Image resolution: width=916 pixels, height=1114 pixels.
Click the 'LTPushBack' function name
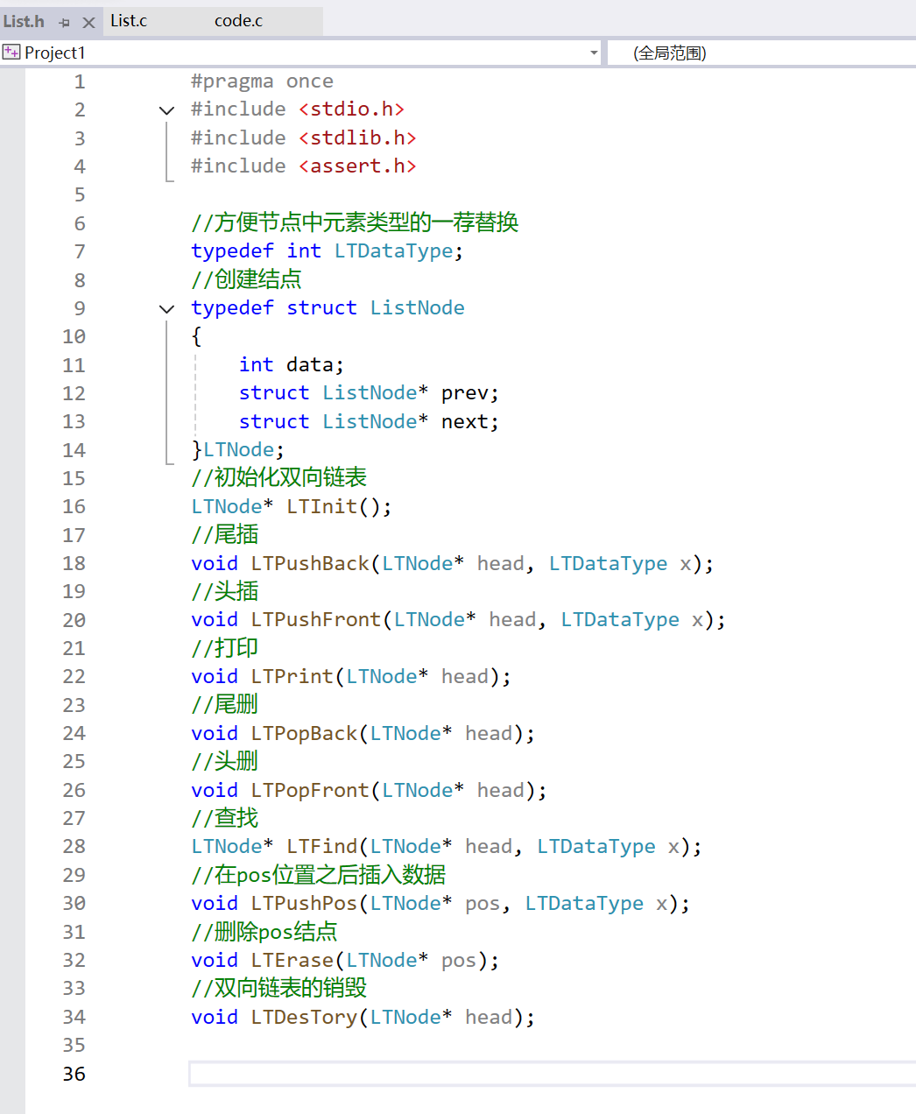[310, 563]
